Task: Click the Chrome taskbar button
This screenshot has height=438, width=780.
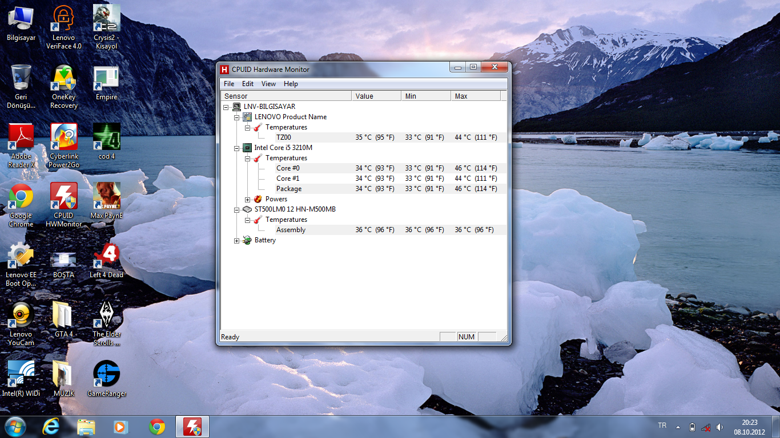Action: click(x=157, y=427)
